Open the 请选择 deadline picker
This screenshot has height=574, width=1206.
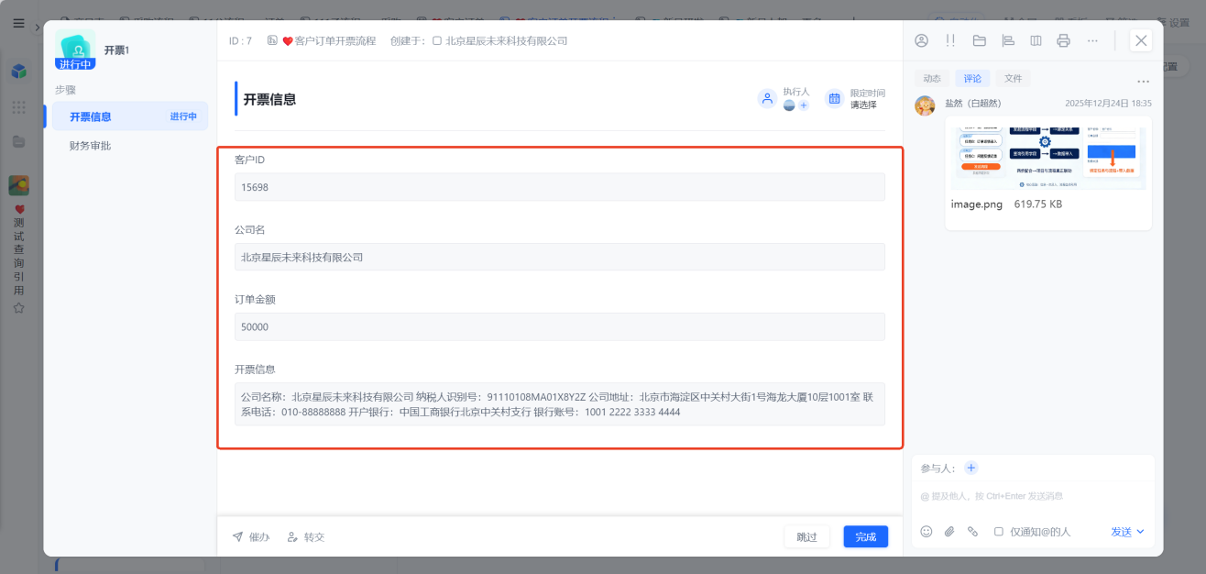tap(863, 105)
